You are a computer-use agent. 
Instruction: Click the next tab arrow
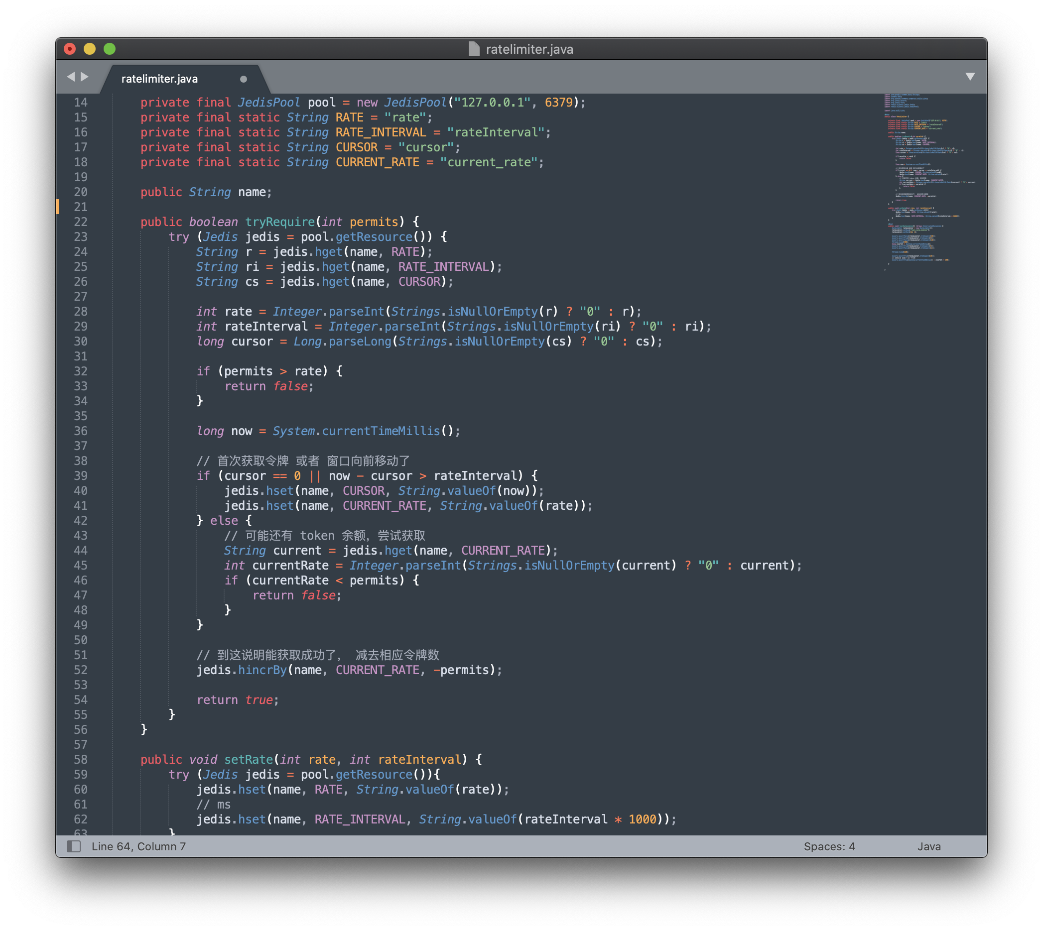(85, 77)
